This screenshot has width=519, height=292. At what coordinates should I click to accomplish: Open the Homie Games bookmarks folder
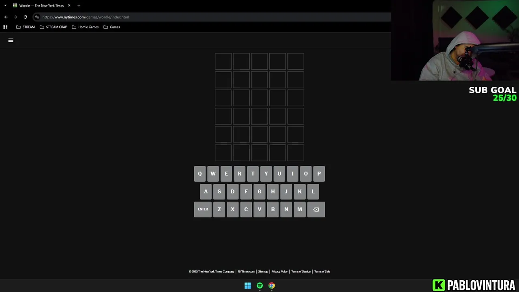(85, 27)
